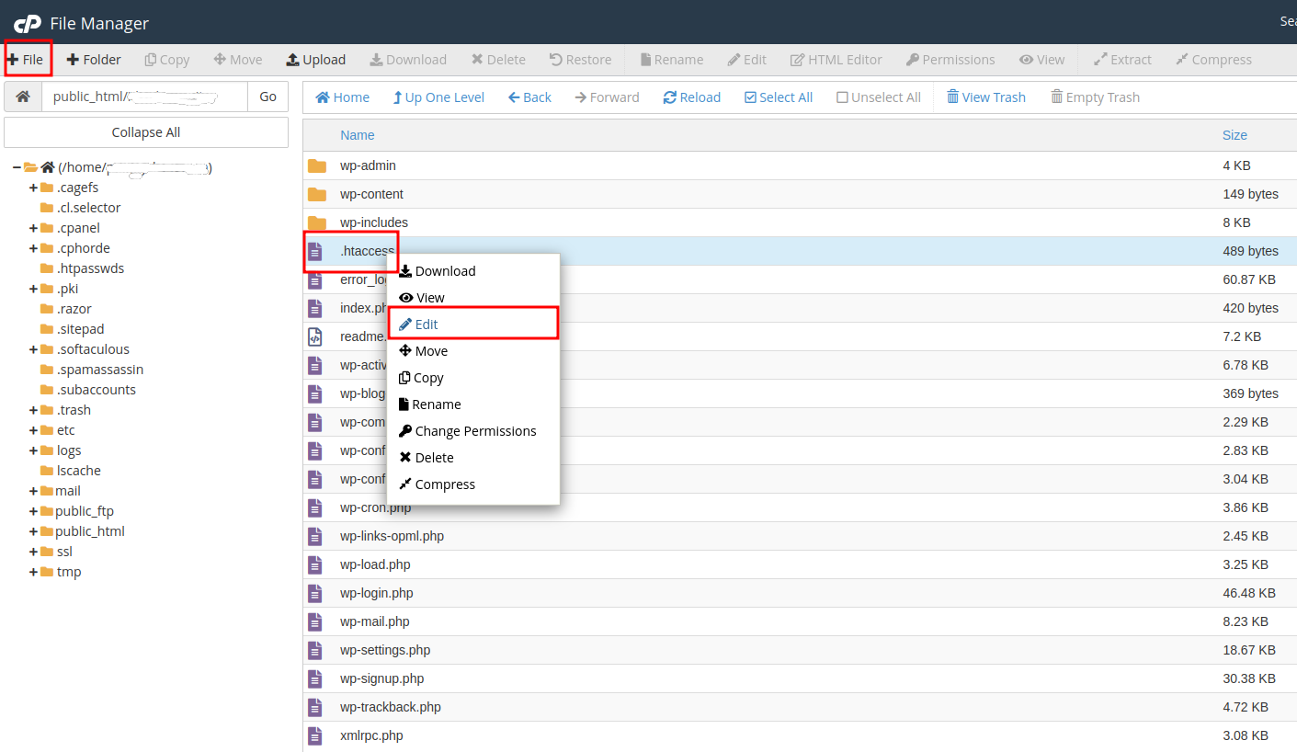This screenshot has width=1297, height=752.
Task: Create a new folder with +Folder
Action: click(x=94, y=60)
